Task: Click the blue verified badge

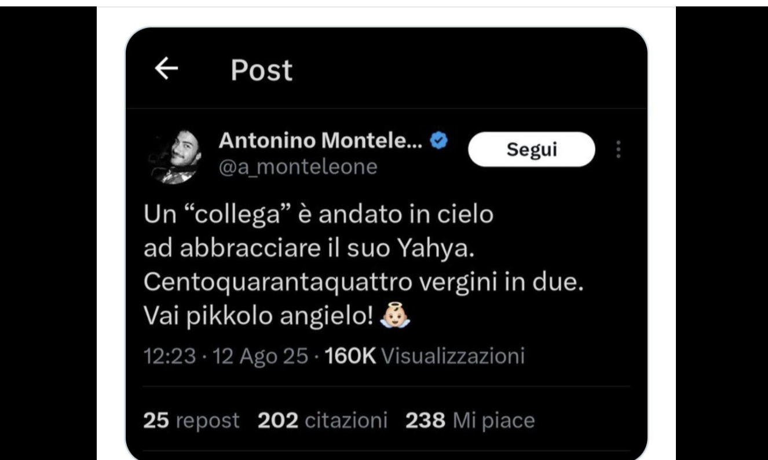Action: pos(440,140)
